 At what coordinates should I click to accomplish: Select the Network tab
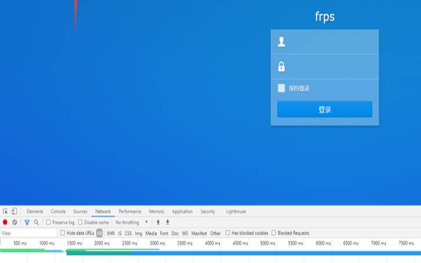coord(103,211)
